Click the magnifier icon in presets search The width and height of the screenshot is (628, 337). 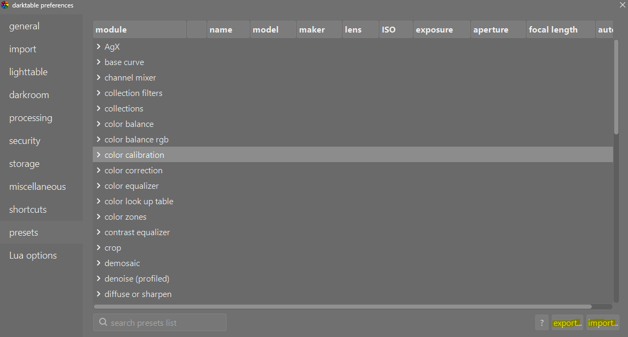tap(103, 322)
